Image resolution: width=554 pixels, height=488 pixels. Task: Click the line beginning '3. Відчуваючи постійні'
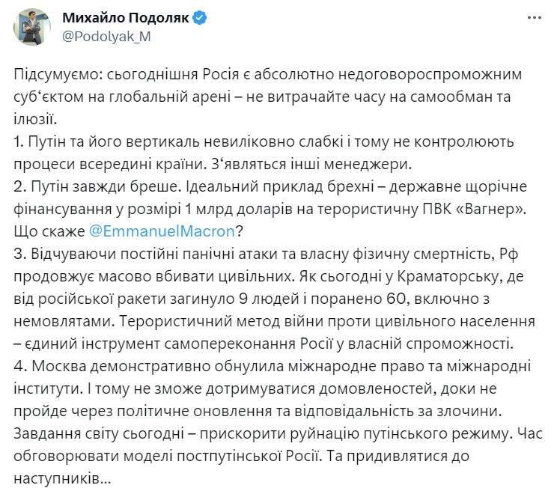(266, 254)
